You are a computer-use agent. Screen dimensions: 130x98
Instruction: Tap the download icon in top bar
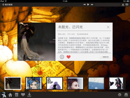[123, 5]
